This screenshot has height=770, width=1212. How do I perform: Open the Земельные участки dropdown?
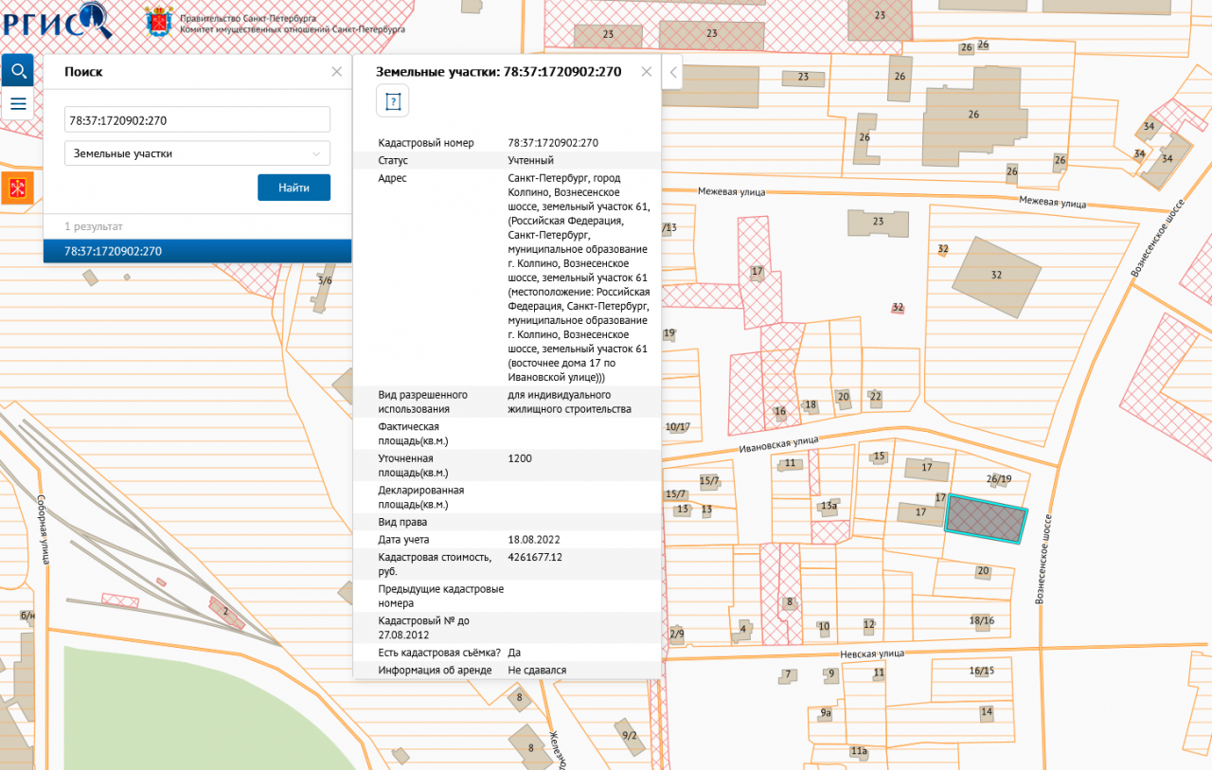(x=197, y=153)
